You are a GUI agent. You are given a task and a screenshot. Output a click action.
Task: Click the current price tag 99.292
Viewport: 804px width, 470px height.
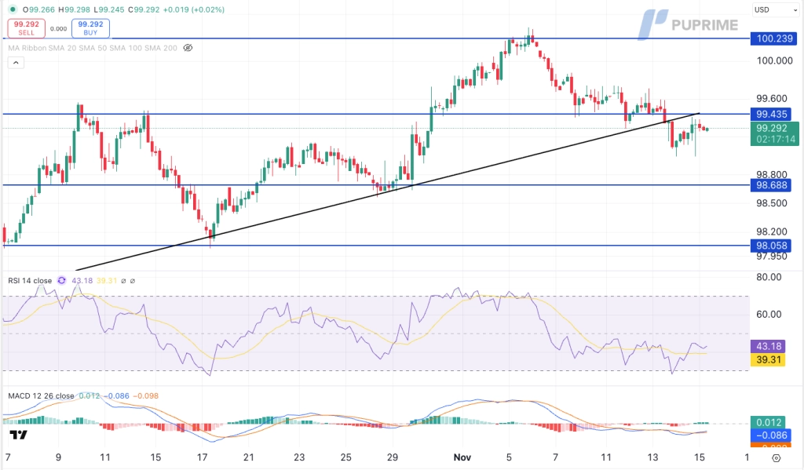[x=773, y=129]
